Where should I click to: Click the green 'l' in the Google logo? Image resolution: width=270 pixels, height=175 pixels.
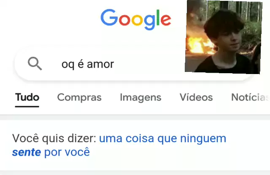tap(158, 18)
